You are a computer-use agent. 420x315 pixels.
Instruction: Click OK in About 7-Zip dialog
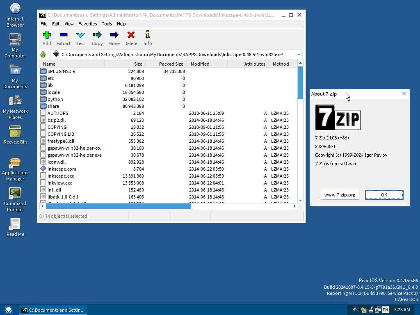point(384,195)
